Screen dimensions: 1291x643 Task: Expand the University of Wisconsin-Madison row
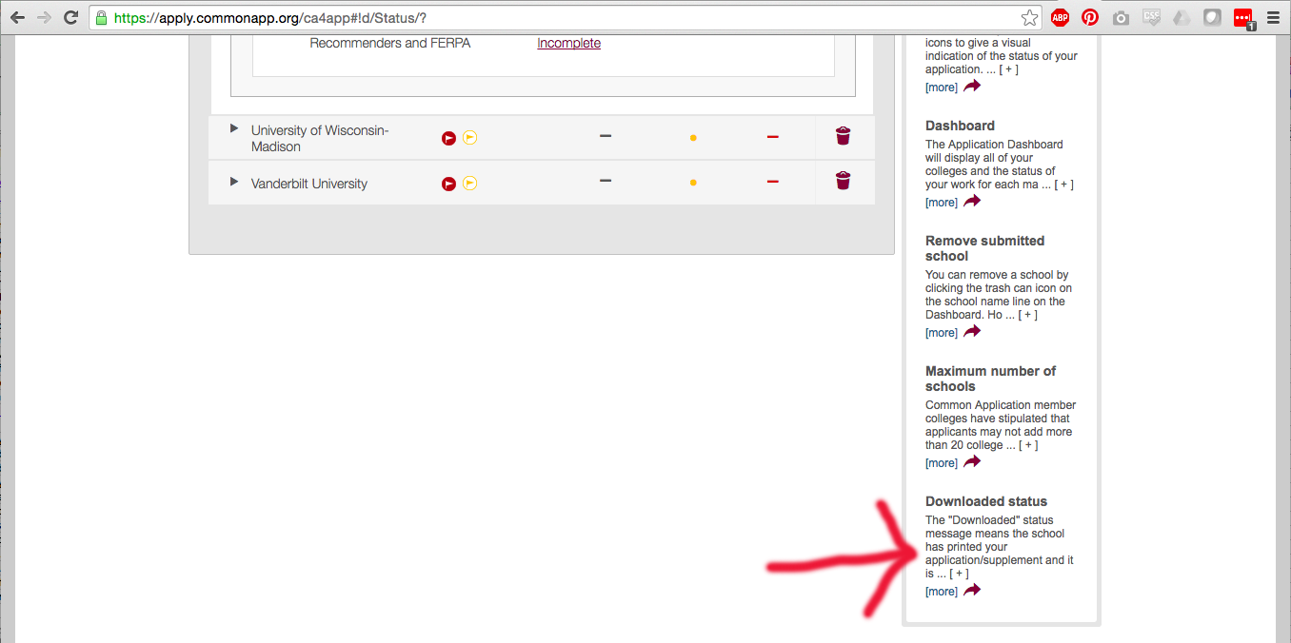click(234, 128)
